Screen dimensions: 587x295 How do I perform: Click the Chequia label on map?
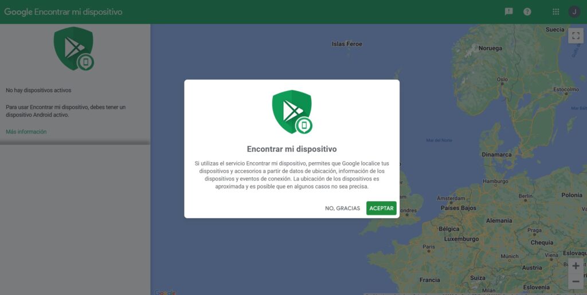[542, 242]
